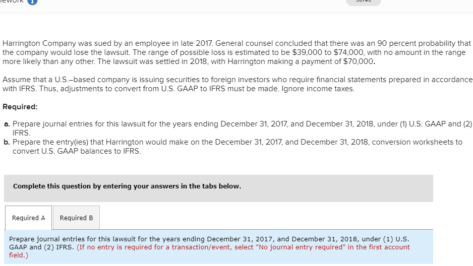
Task: Click the bold letter 'a.' list marker
Action: [7, 124]
